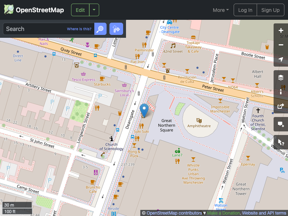Click inside the Search input field
Viewport: 288px width, 216px height.
[40, 29]
